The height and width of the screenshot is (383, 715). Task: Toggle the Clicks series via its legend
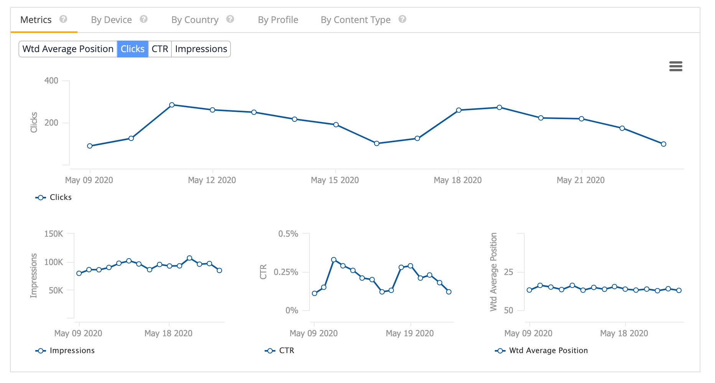[x=60, y=197]
